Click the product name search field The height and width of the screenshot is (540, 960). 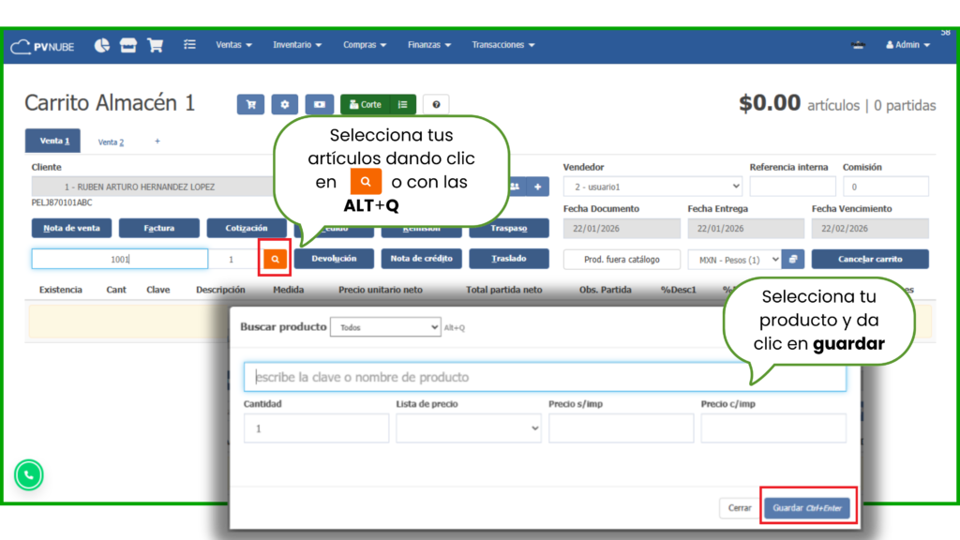[x=545, y=377]
